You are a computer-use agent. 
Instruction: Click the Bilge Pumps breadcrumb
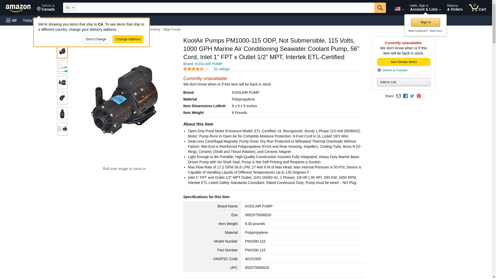(172, 29)
